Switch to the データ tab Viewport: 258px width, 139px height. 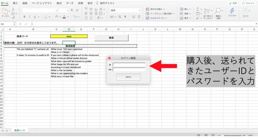70,3
